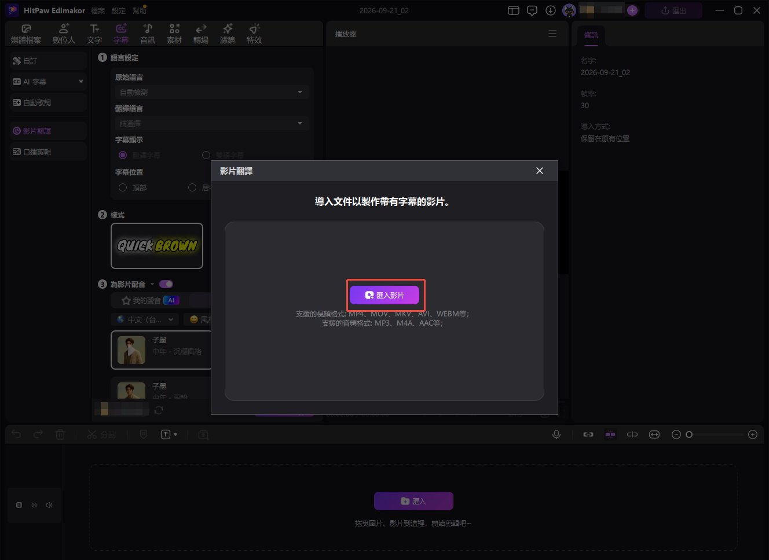Select 影片翻譯 in the sidebar
This screenshot has height=560, width=769.
tap(48, 131)
